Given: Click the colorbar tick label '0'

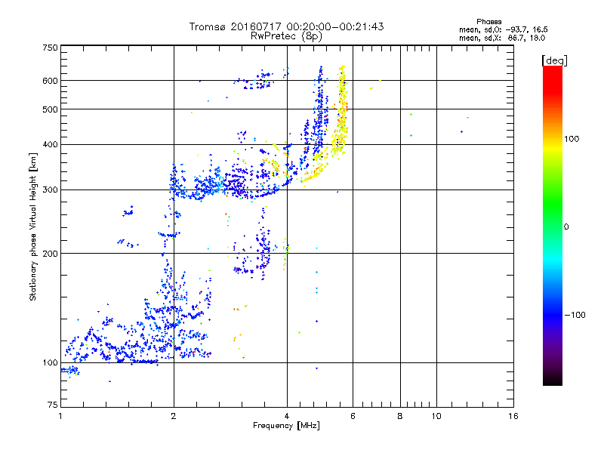Looking at the screenshot, I should (x=566, y=227).
